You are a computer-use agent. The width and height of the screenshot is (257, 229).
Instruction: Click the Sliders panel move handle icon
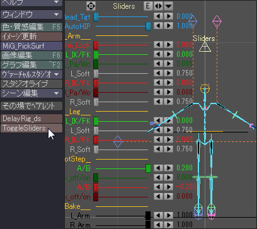91,6
